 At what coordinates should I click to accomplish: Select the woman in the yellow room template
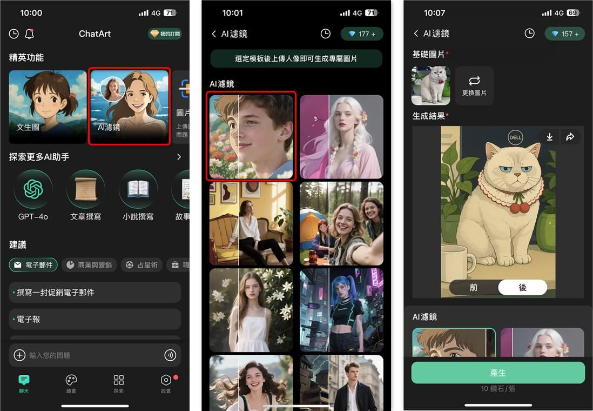point(251,223)
